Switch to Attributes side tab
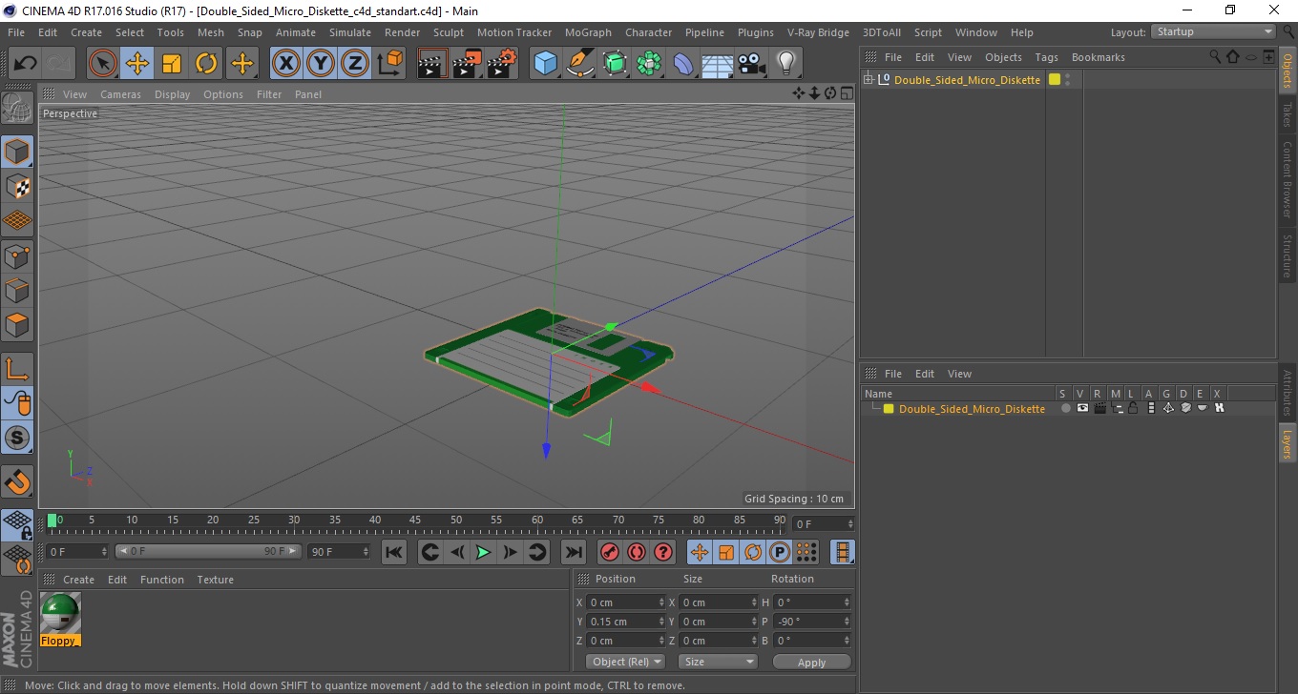 click(1288, 393)
